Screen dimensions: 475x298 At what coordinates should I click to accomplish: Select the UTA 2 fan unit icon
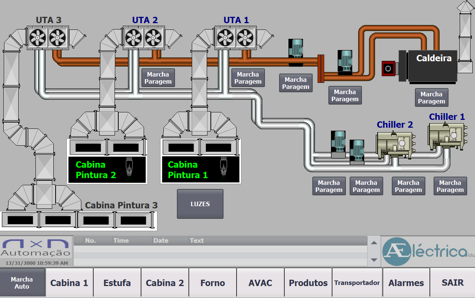[x=143, y=37]
